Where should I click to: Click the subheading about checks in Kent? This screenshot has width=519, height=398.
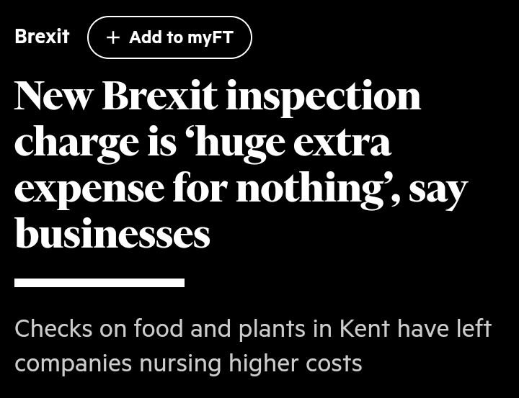(253, 345)
